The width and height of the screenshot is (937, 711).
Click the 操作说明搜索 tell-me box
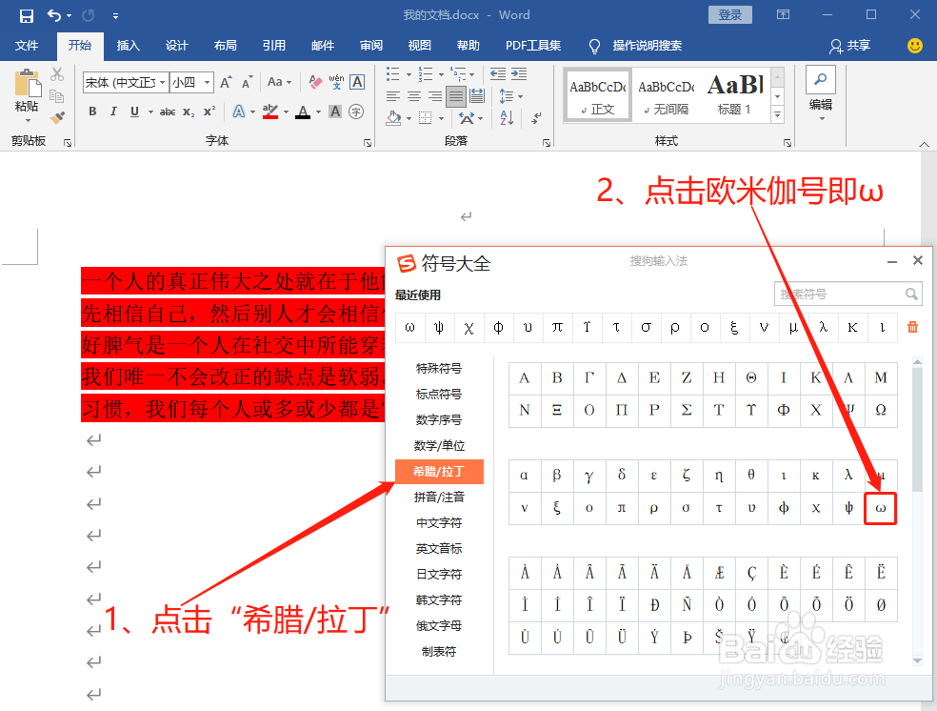tap(648, 46)
